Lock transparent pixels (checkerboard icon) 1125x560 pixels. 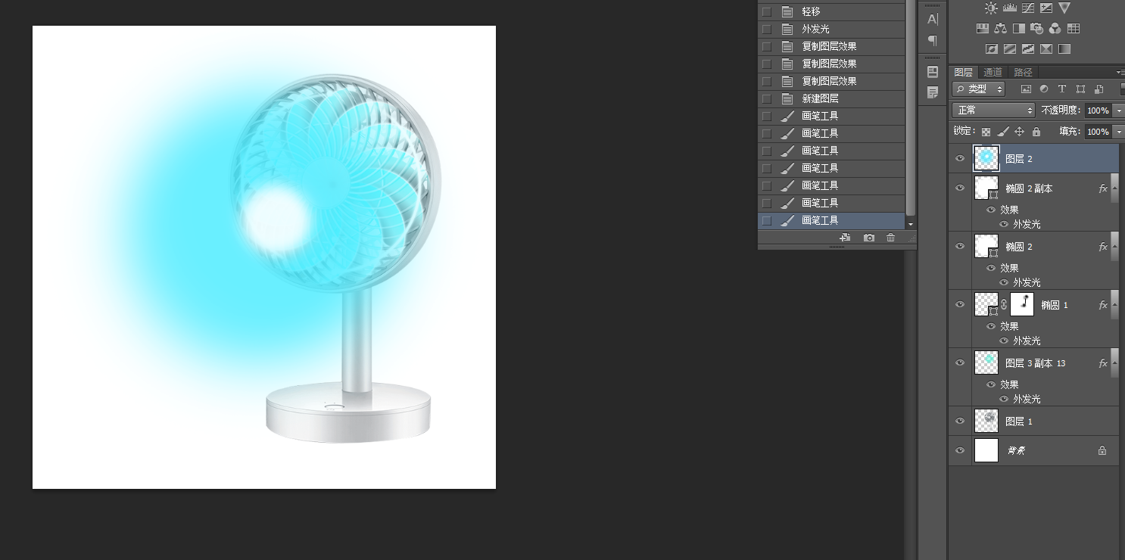click(x=986, y=132)
